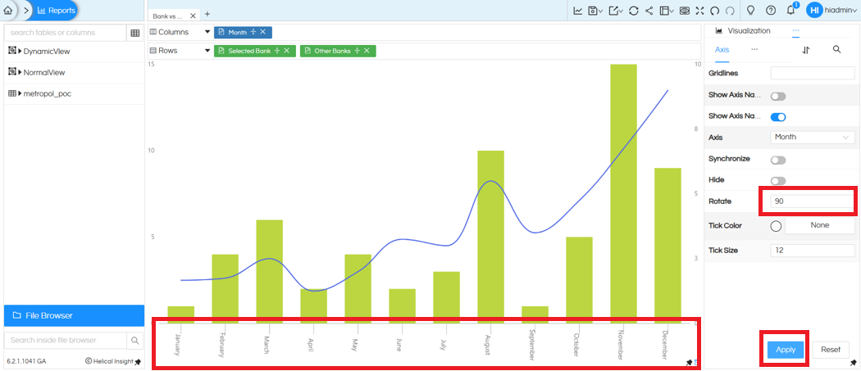Image resolution: width=861 pixels, height=371 pixels.
Task: Open the chart visualization icon in top toolbar
Action: 578,11
